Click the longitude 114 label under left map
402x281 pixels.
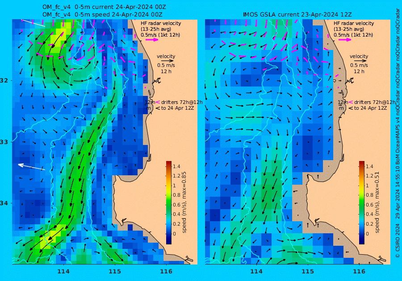point(63,271)
